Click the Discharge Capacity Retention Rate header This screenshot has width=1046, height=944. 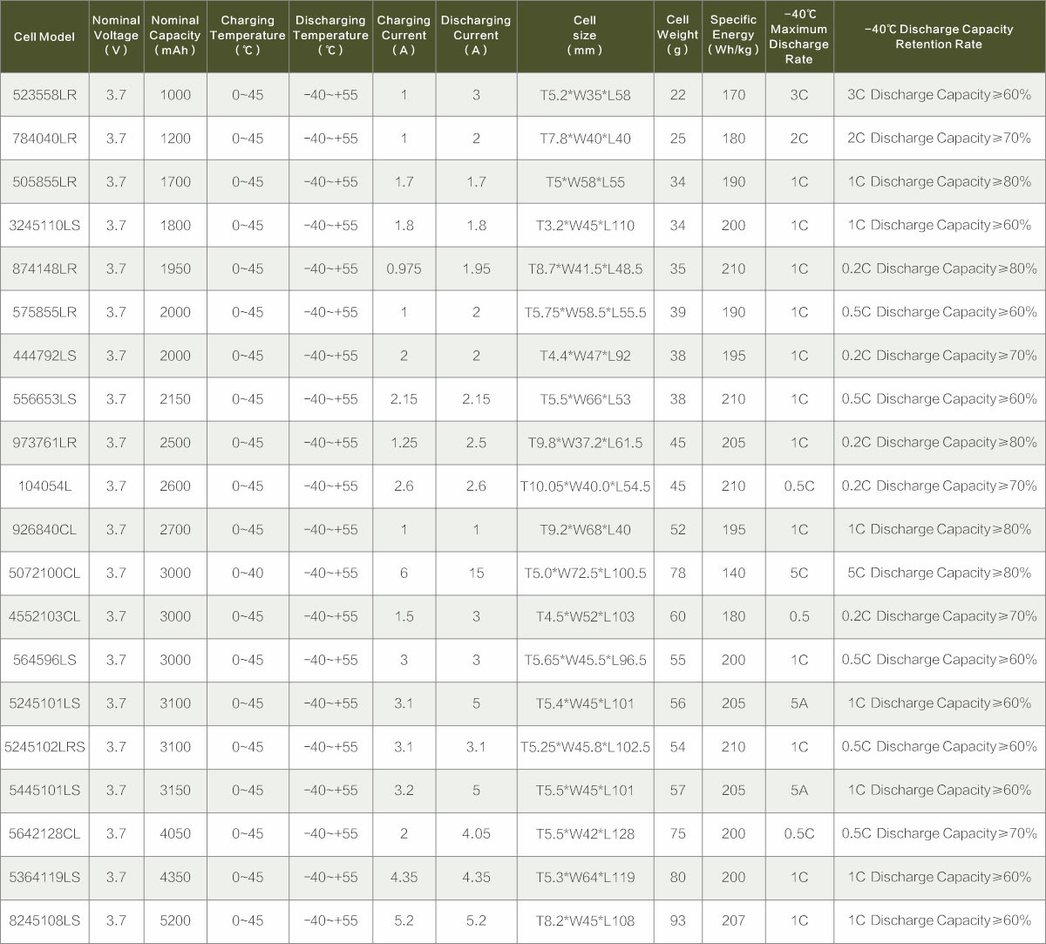coord(939,37)
